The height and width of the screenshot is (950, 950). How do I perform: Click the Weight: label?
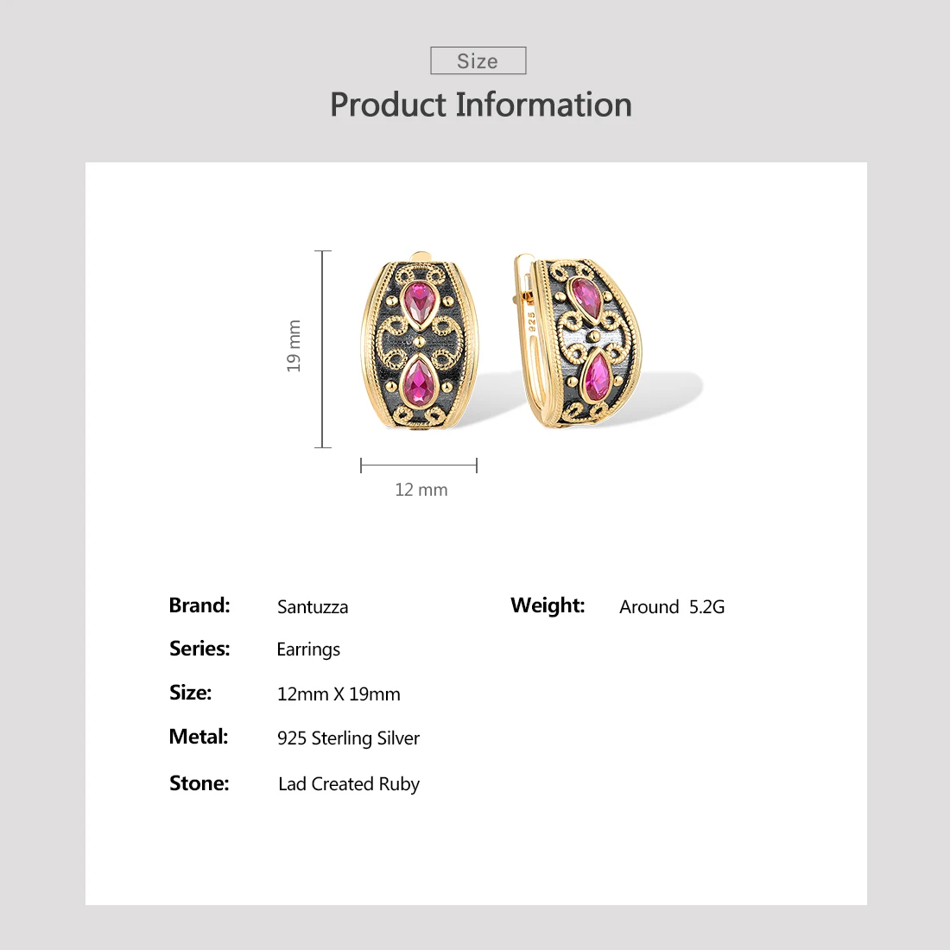(x=548, y=605)
